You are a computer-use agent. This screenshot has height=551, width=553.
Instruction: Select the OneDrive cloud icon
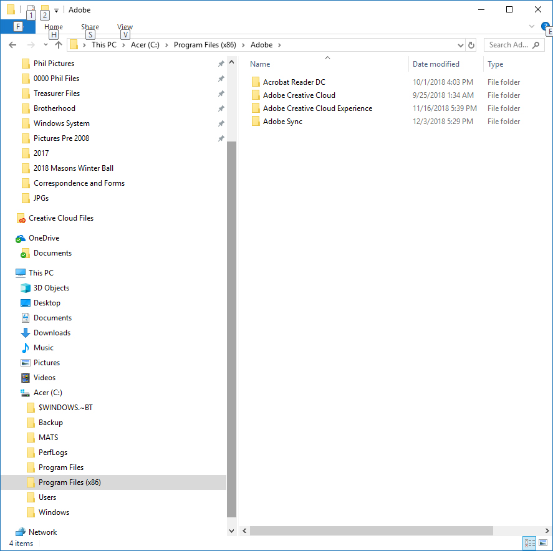click(x=21, y=238)
